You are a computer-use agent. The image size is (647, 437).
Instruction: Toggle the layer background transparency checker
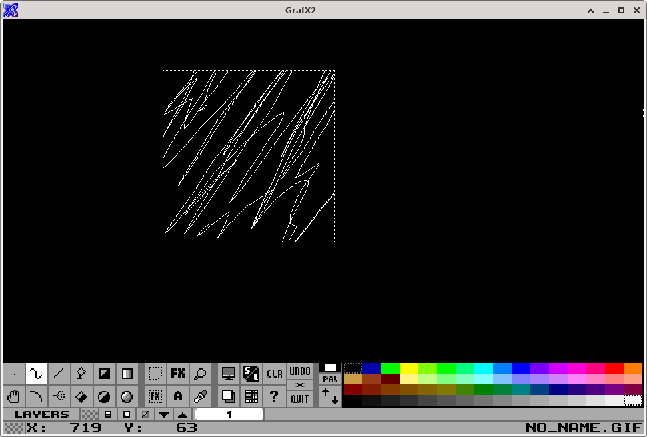89,414
